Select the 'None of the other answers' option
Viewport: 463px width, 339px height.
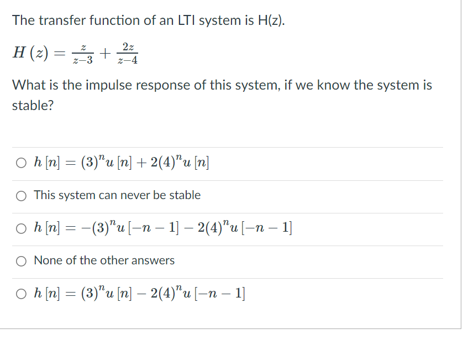(x=21, y=260)
